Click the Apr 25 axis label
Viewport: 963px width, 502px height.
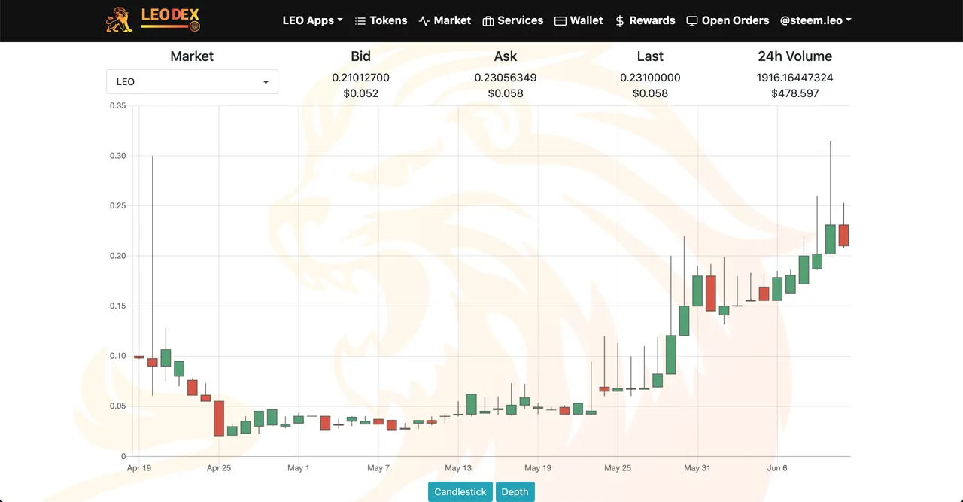219,468
